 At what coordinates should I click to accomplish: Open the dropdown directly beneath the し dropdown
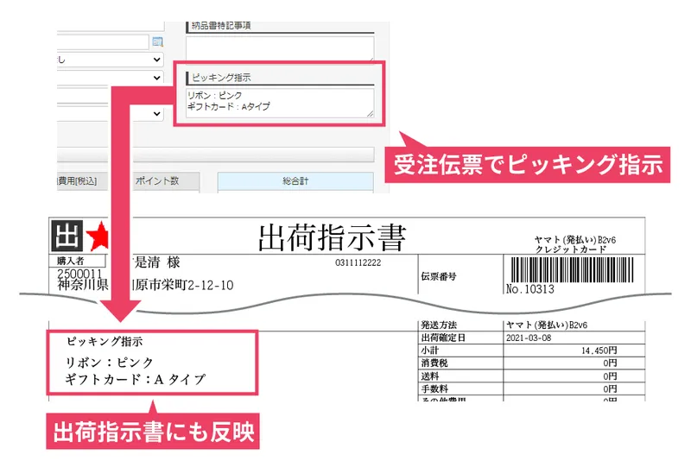[111, 78]
